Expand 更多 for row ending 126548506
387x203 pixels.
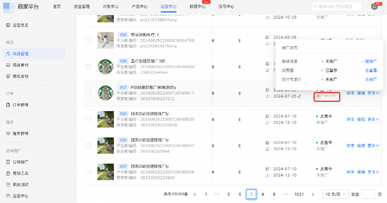[x=373, y=172]
